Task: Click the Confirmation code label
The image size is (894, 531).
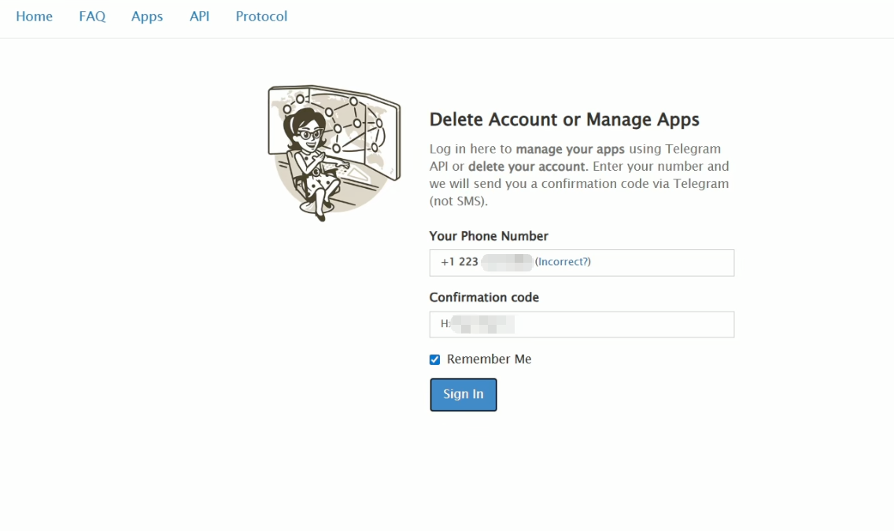Action: (x=484, y=297)
